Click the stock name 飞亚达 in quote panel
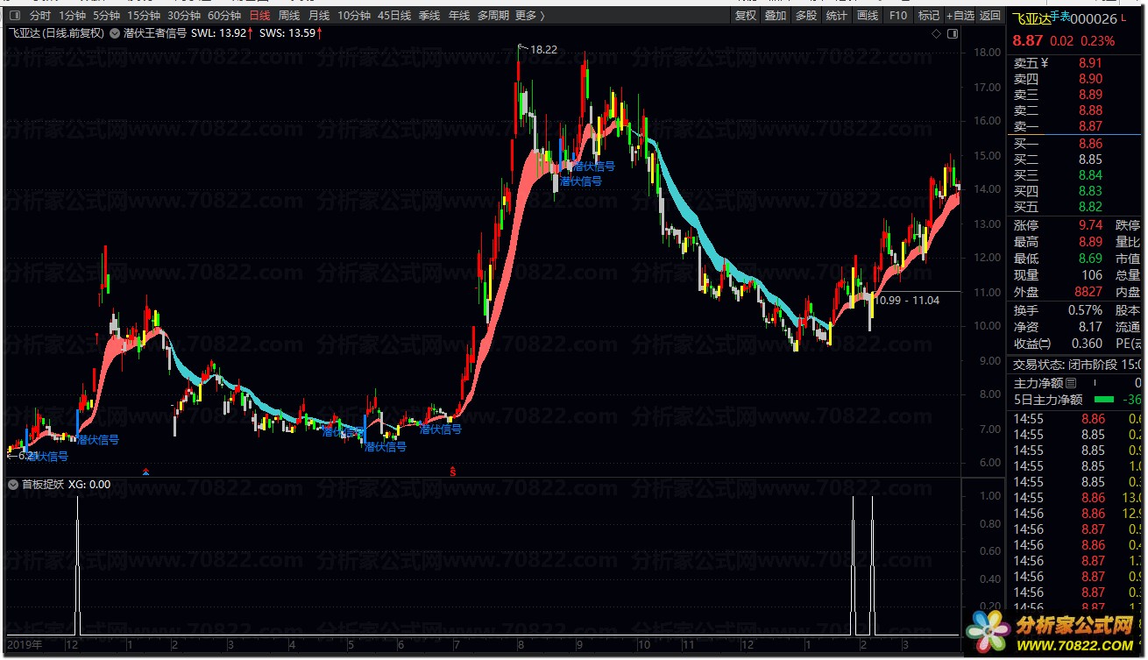 1031,18
